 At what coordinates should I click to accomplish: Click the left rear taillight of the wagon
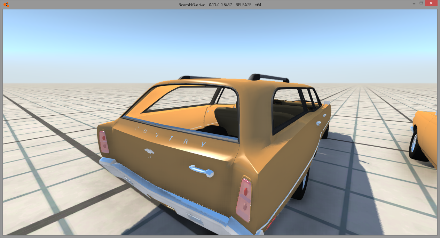point(103,142)
